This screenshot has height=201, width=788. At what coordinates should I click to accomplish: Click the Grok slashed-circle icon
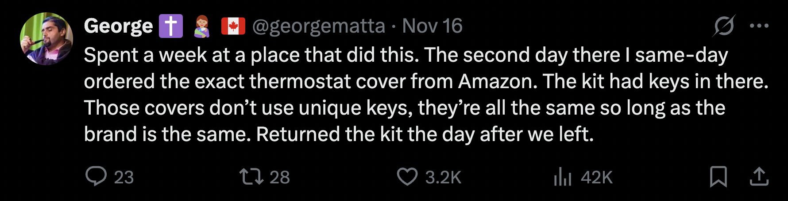[724, 26]
